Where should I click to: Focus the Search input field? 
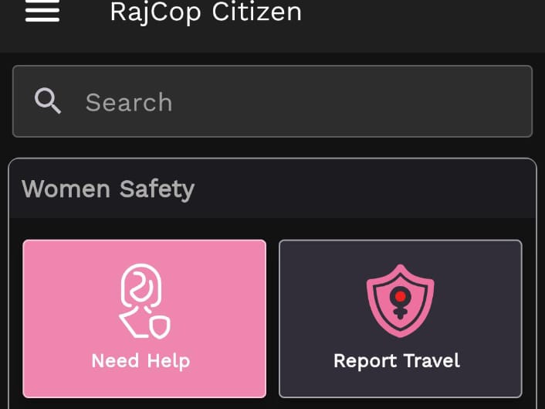[x=272, y=101]
